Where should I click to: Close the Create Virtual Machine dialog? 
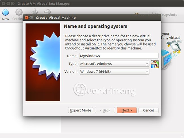27,18
